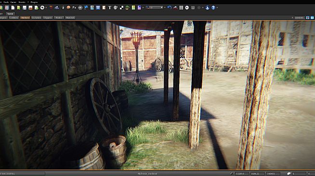Click the purple document icon
This screenshot has height=176, width=315.
[139, 8]
